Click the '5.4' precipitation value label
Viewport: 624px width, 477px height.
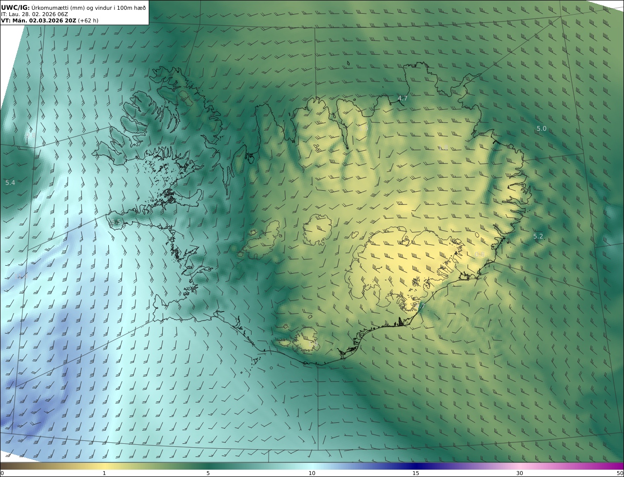click(10, 182)
